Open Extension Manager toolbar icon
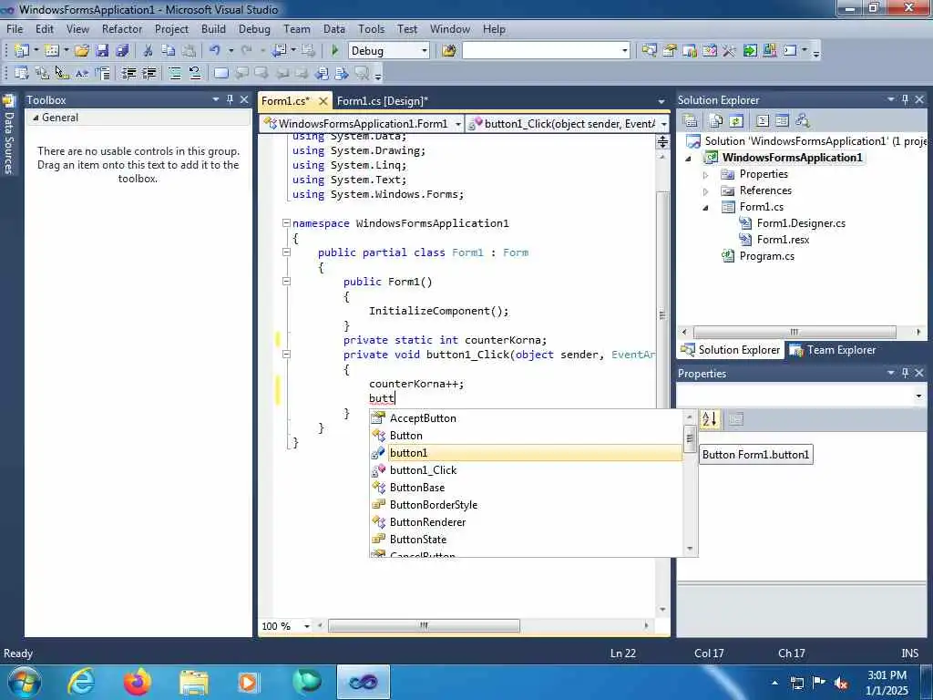The image size is (933, 700). click(x=769, y=51)
